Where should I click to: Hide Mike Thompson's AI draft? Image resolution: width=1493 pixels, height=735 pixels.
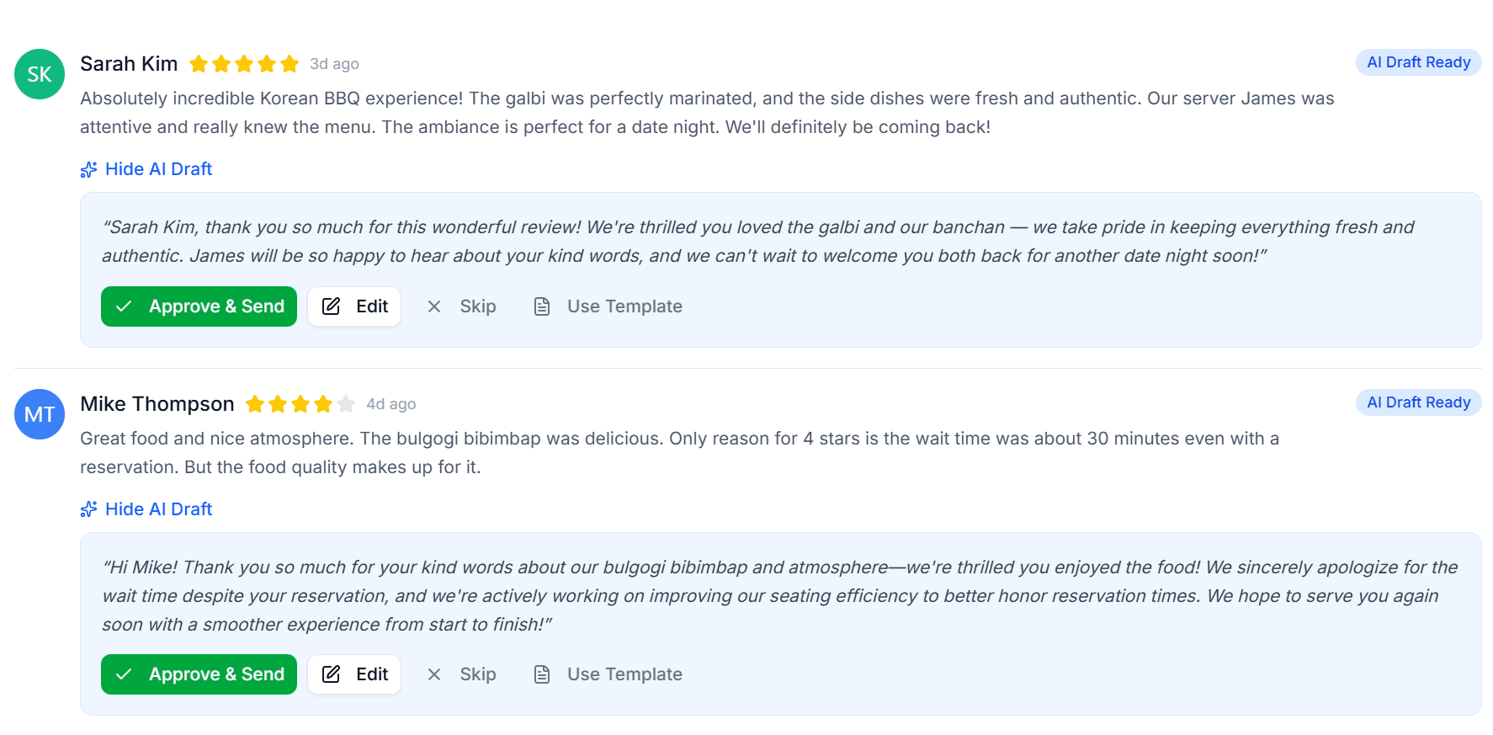pyautogui.click(x=158, y=509)
